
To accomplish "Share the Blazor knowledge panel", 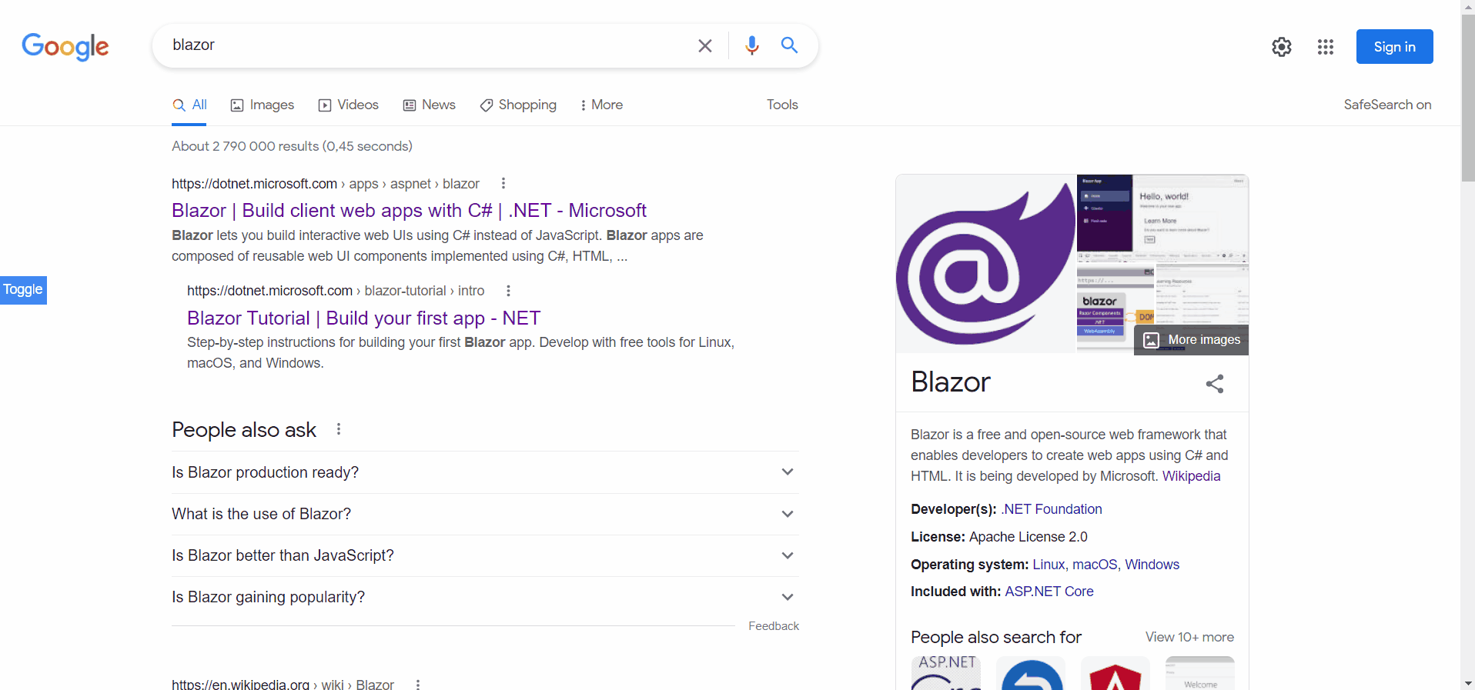I will point(1215,384).
